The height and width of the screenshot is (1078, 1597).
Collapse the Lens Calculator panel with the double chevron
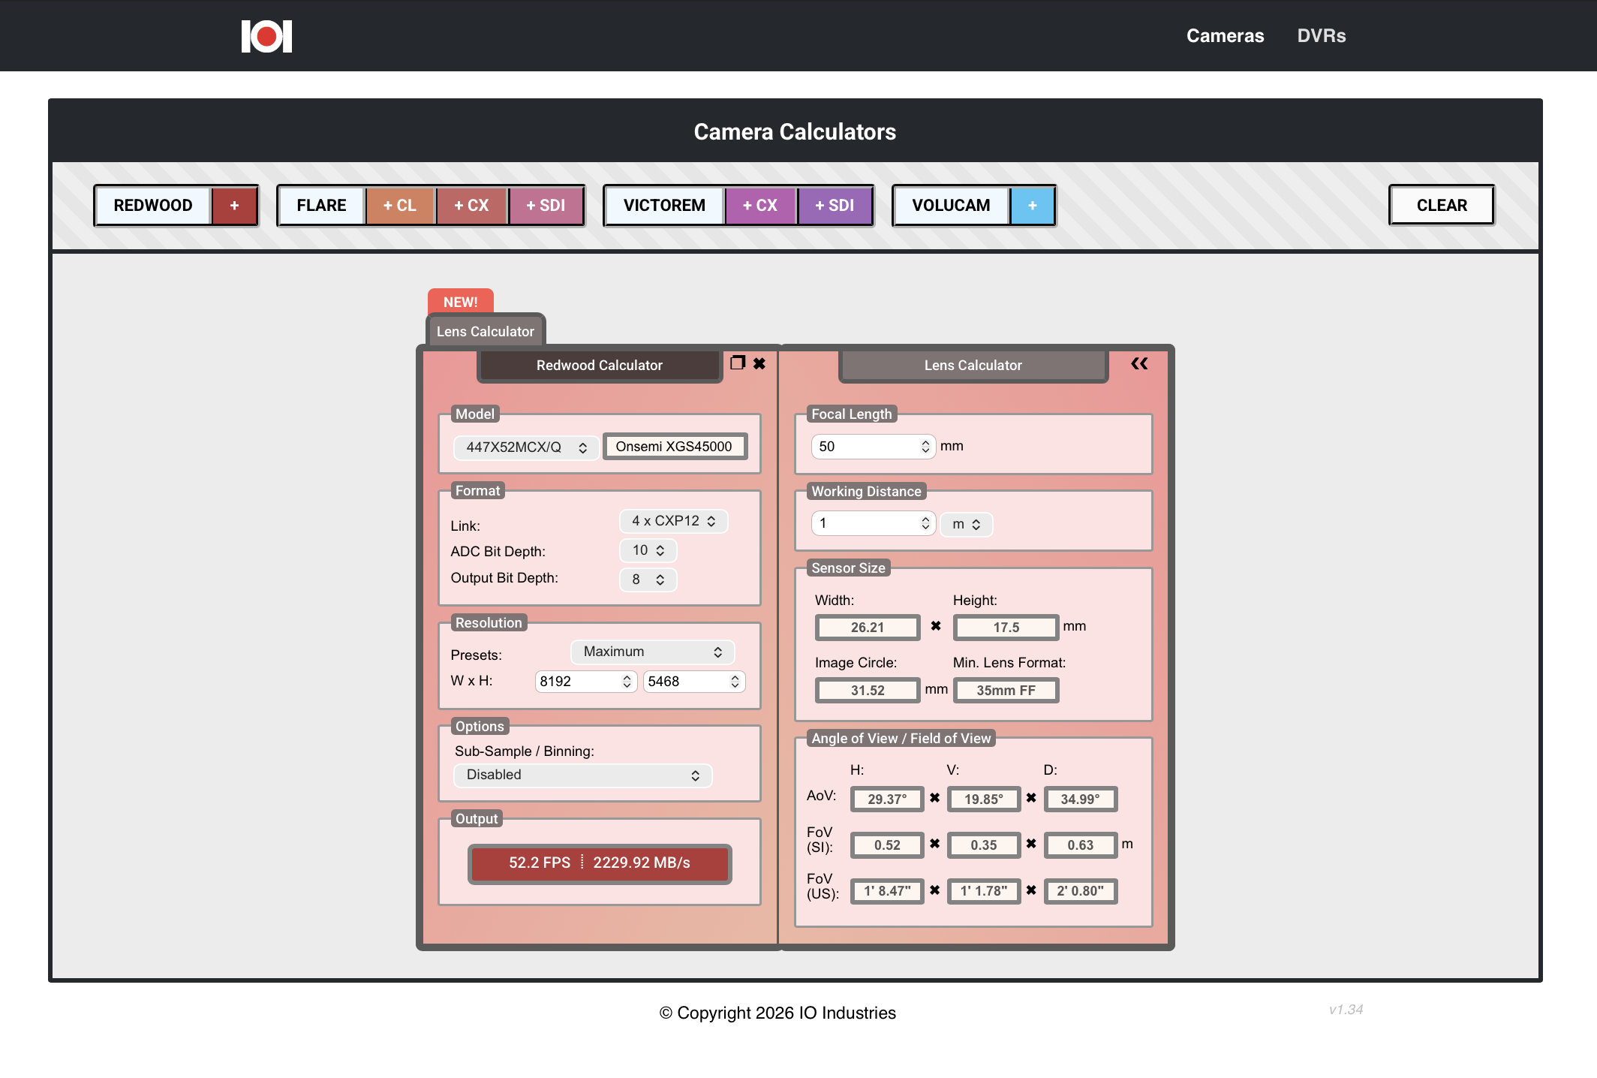[1139, 363]
